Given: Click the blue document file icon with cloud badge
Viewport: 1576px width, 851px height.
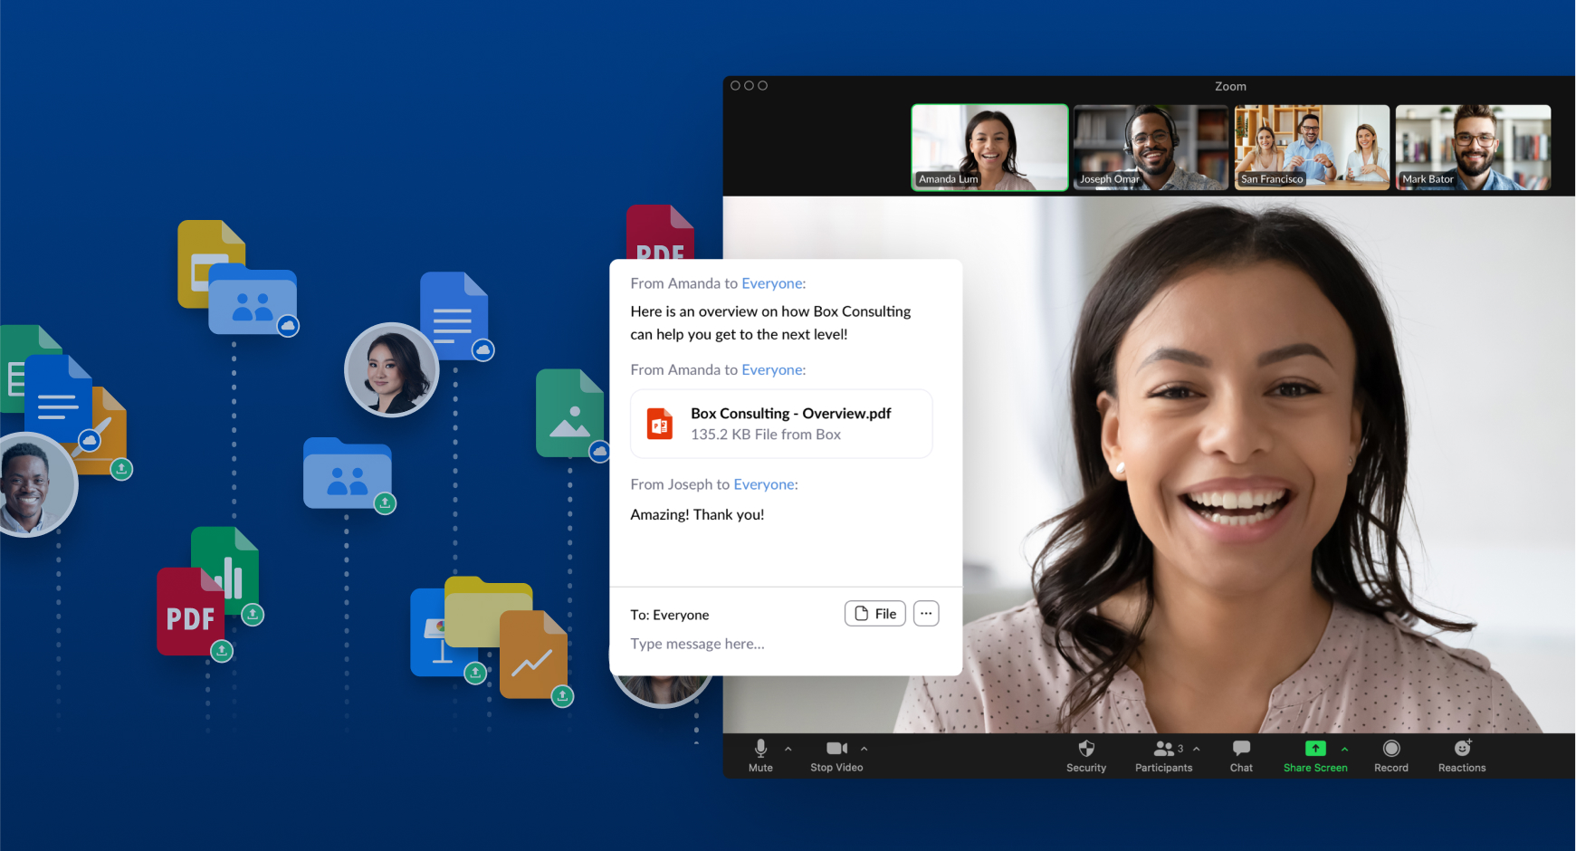Looking at the screenshot, I should pyautogui.click(x=454, y=315).
